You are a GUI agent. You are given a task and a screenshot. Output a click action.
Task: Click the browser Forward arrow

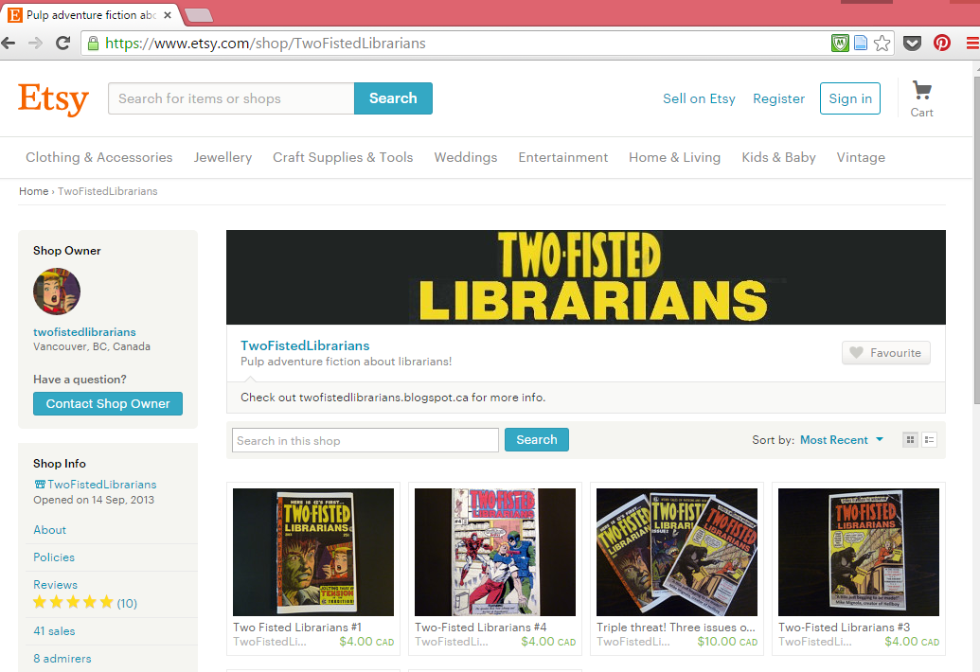pos(36,44)
